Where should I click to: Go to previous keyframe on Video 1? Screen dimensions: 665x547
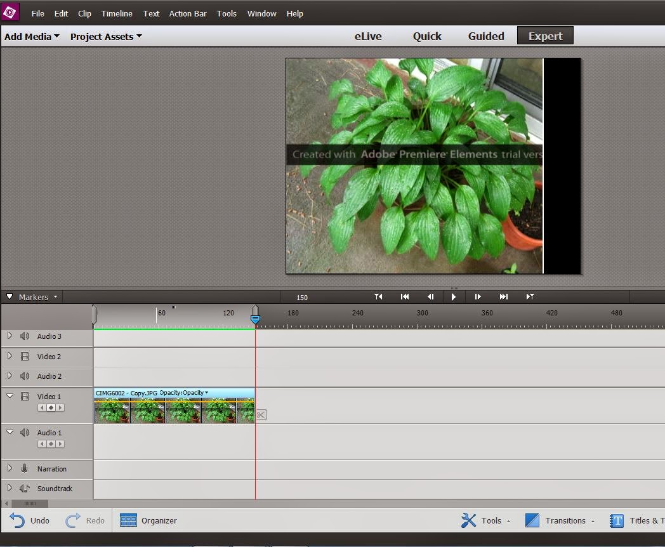[42, 408]
